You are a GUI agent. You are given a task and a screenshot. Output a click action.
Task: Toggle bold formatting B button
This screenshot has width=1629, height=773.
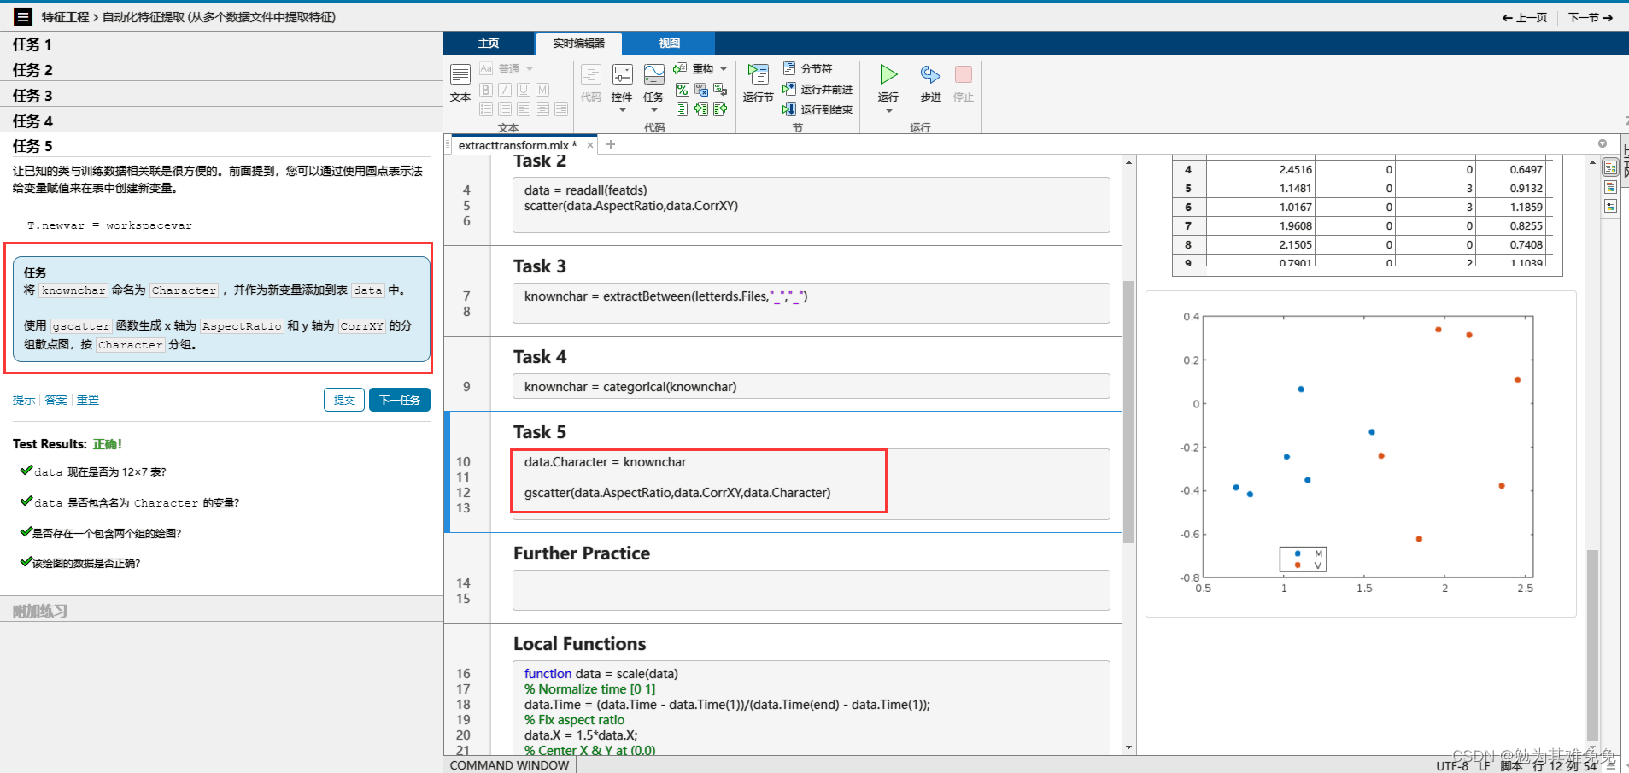click(486, 90)
